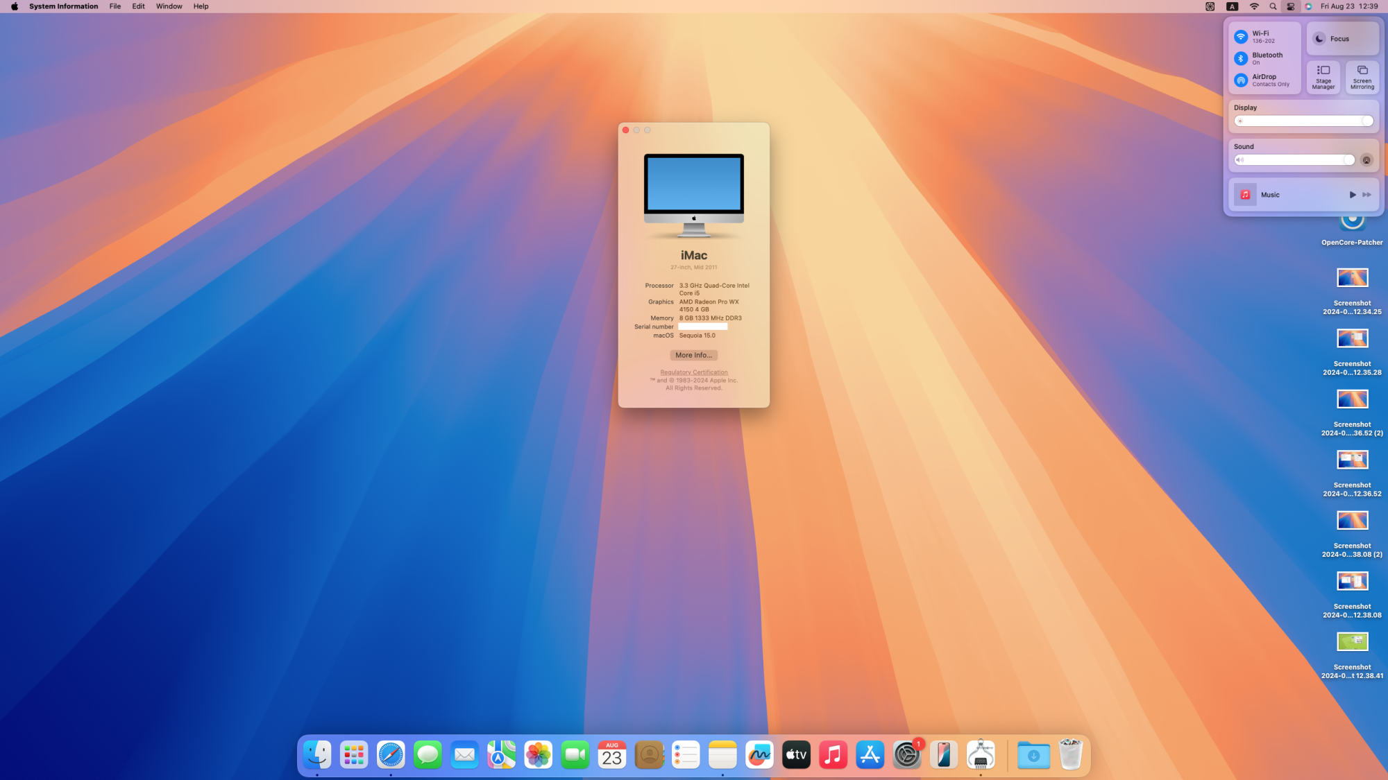Click the Focus moon button

1319,39
